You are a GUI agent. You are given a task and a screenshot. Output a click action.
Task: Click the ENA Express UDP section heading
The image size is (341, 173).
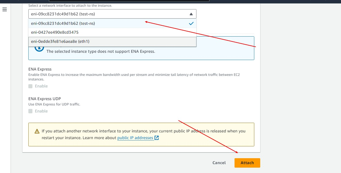click(x=45, y=99)
